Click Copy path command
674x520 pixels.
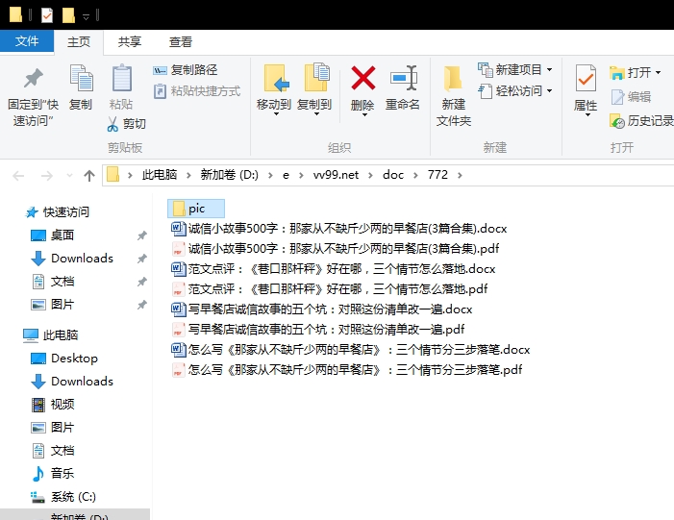pyautogui.click(x=186, y=69)
